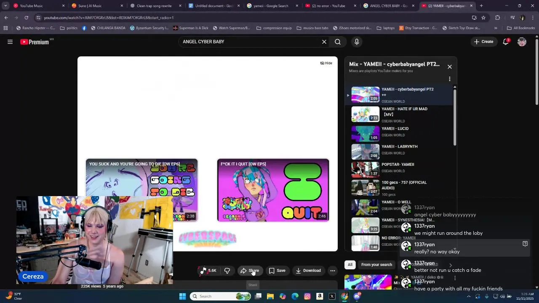Hide the end screen suggestions

(x=326, y=63)
